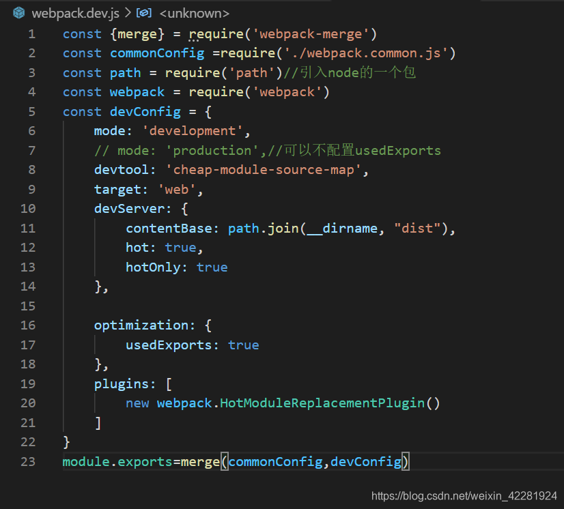Click the hot: true value on line 12
Viewport: 564px width, 509px height.
point(180,247)
